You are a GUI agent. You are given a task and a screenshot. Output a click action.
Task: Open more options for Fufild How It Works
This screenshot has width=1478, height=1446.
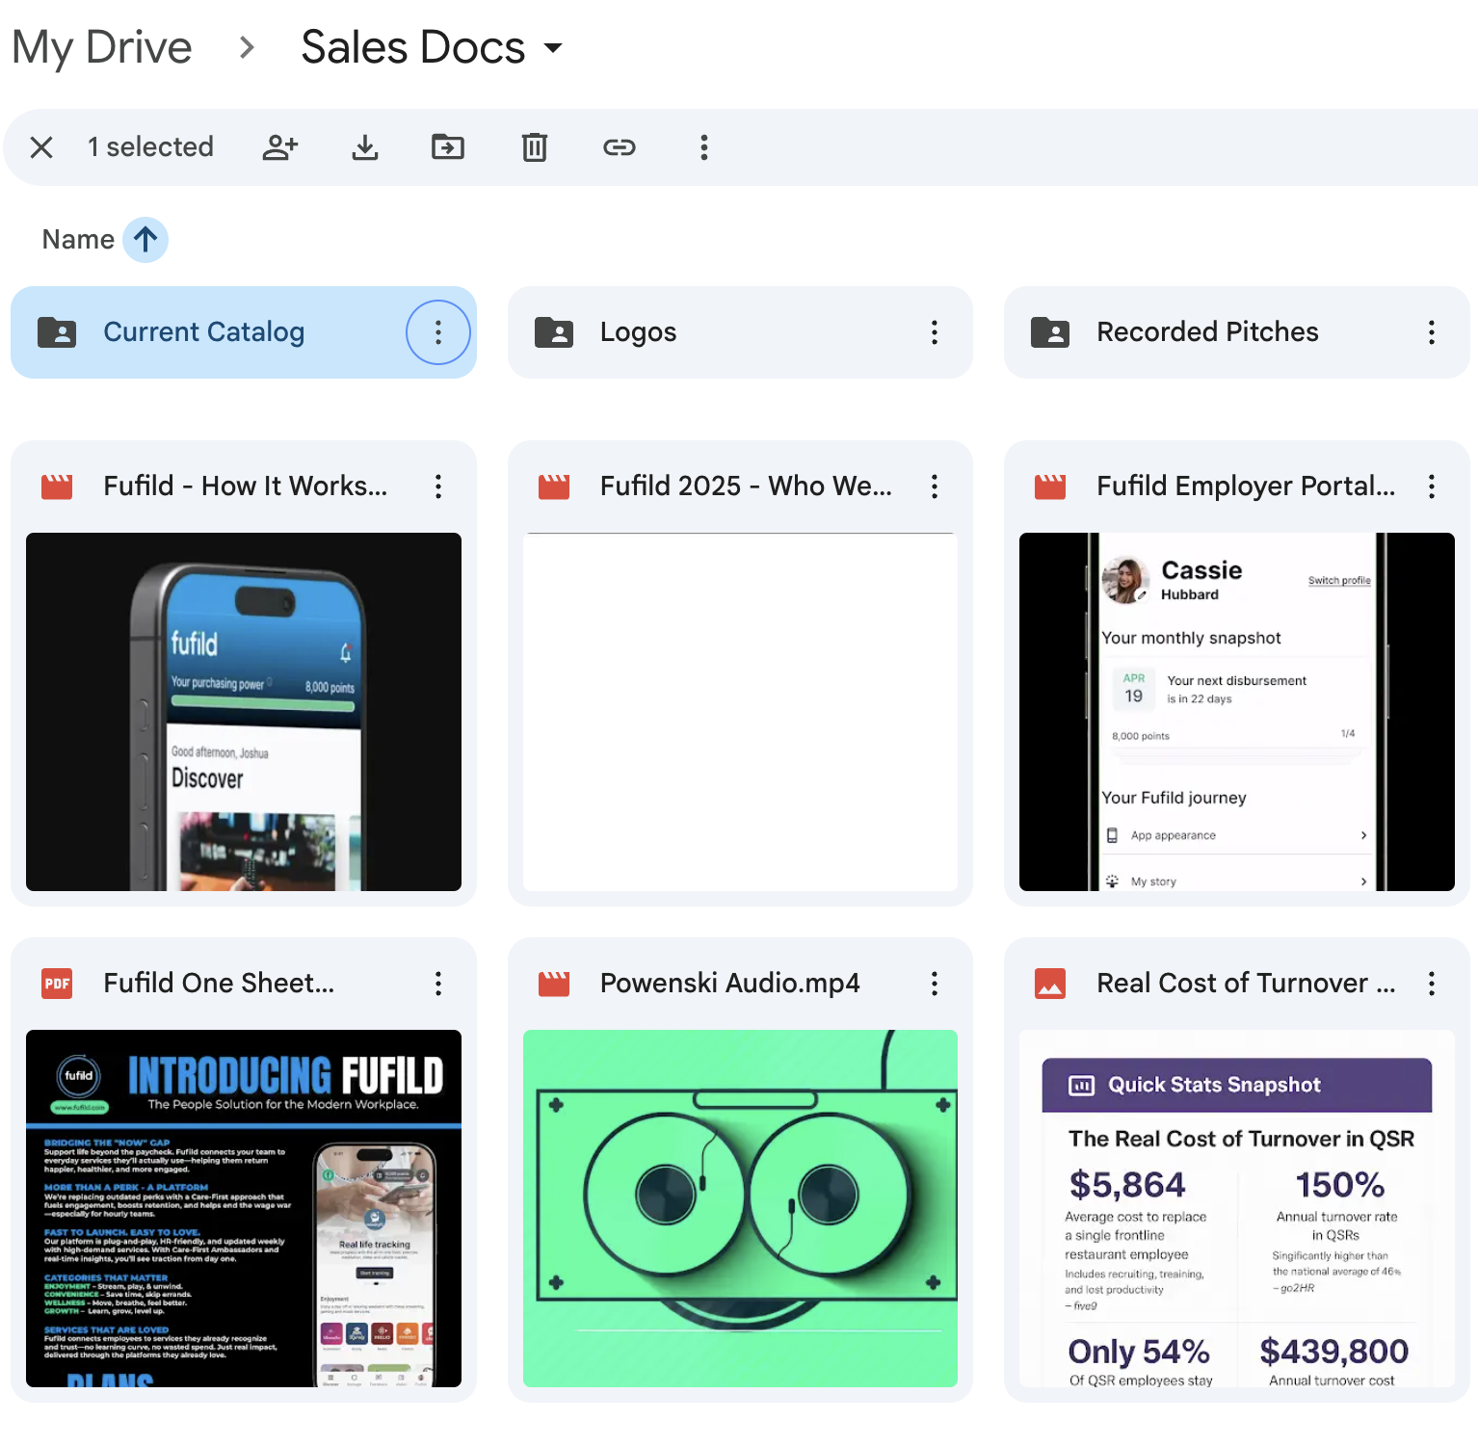pos(438,486)
